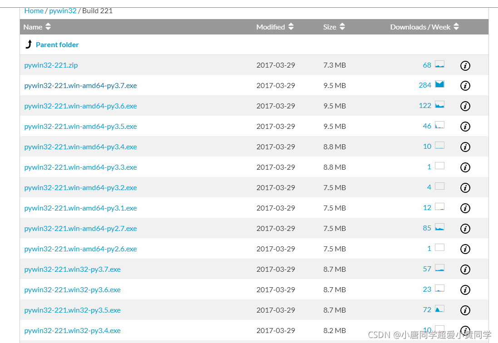Click download graph beside 284 downloads
This screenshot has width=498, height=343.
439,84
